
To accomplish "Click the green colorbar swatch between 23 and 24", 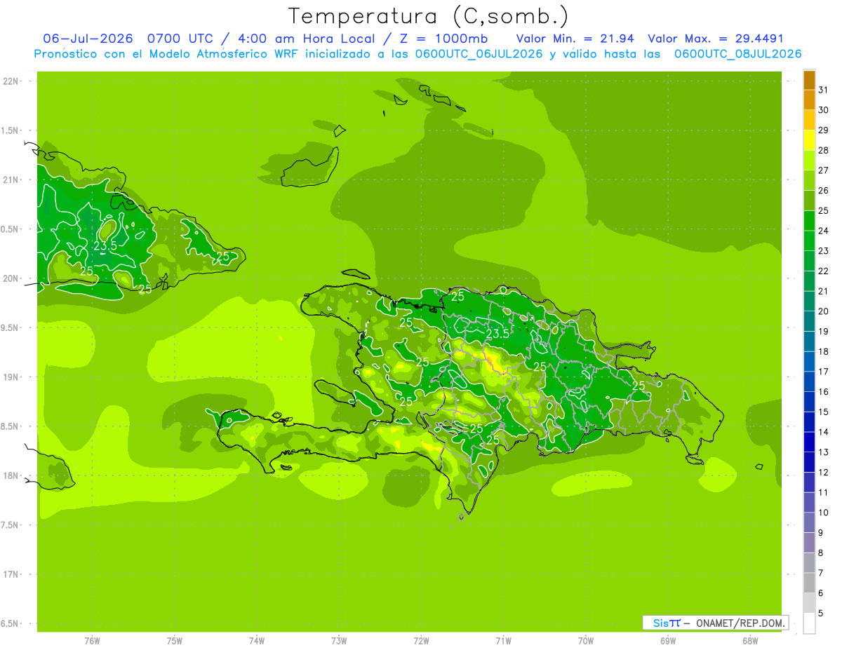I will click(809, 241).
